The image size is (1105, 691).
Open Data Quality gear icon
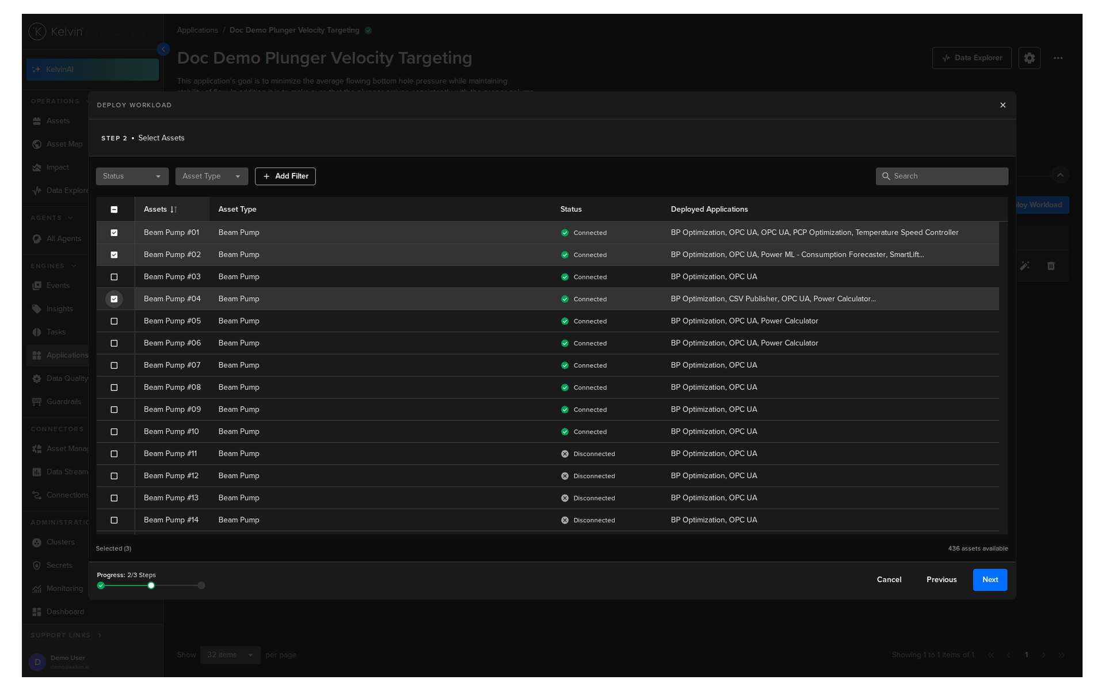coord(37,379)
